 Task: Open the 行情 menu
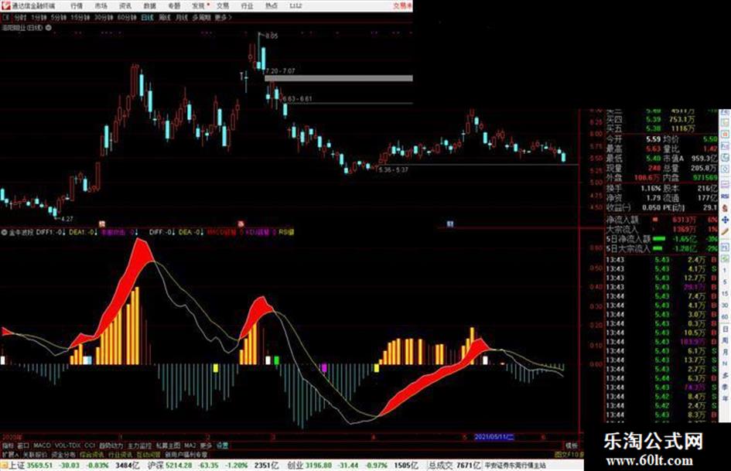[x=77, y=5]
